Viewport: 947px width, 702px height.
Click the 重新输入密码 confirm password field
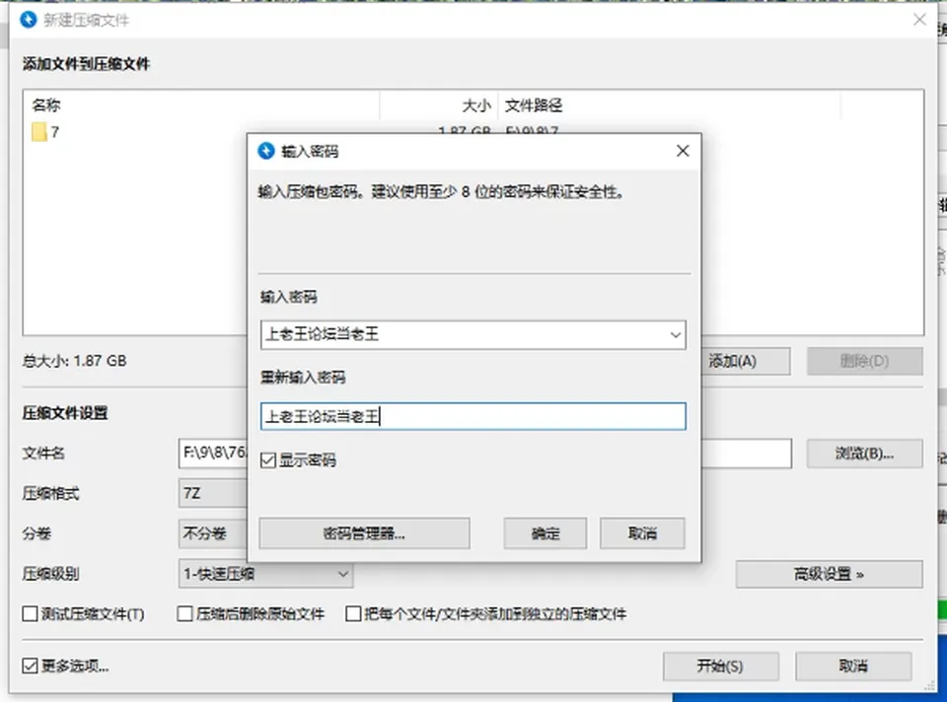[473, 416]
